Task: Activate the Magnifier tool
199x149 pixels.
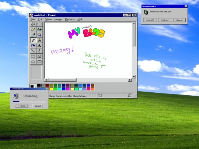Action: coord(39,35)
